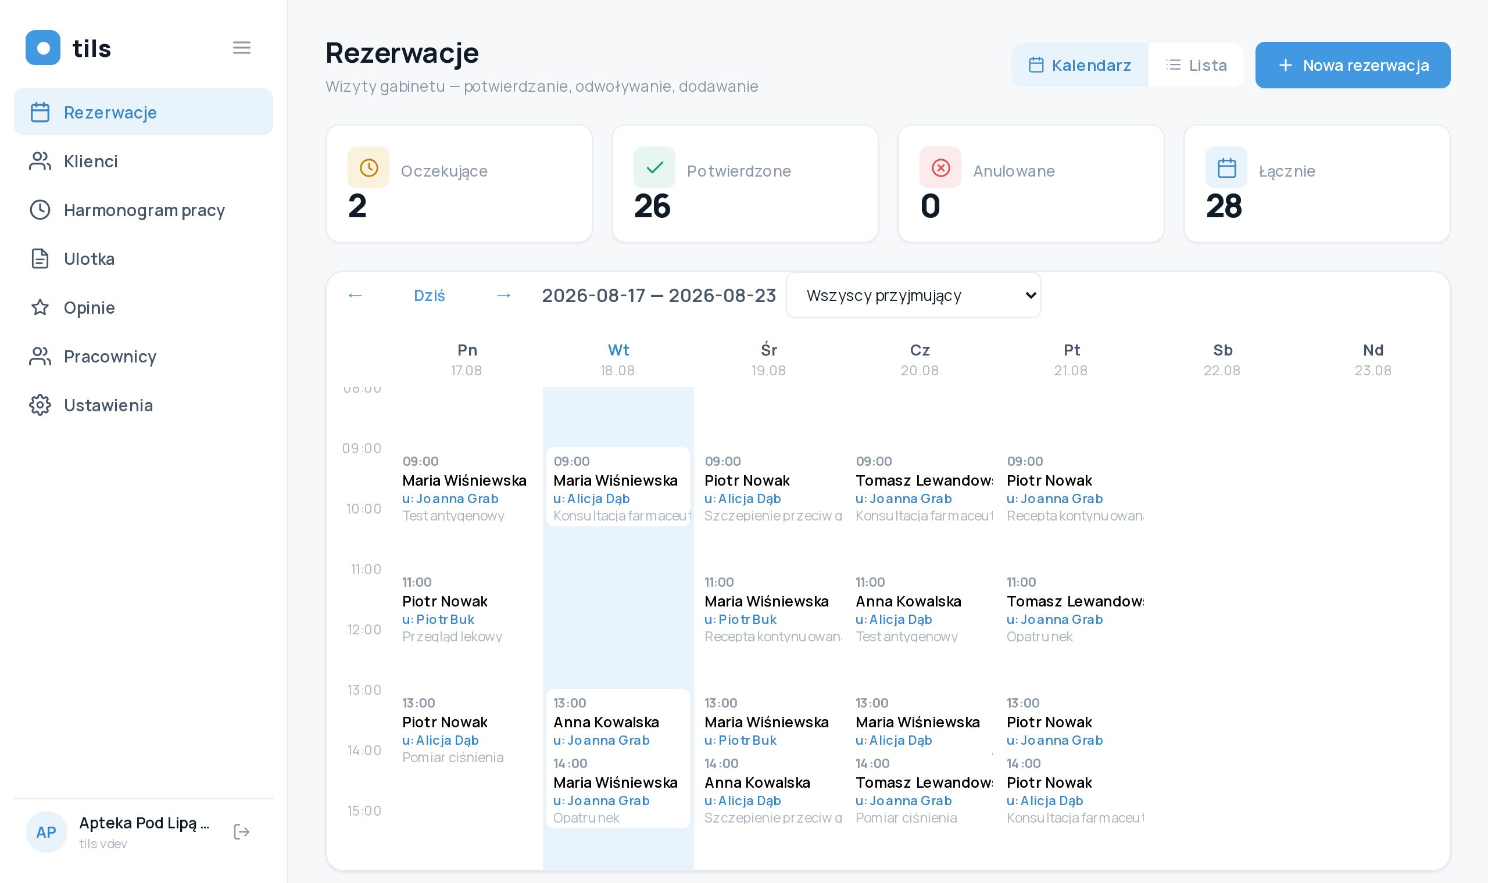Open Klienci in the sidebar
Screen dimensions: 1488x883
(x=144, y=161)
